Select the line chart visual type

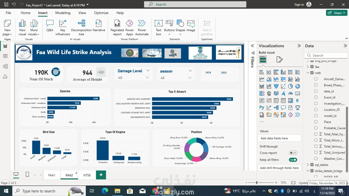[x=262, y=79]
